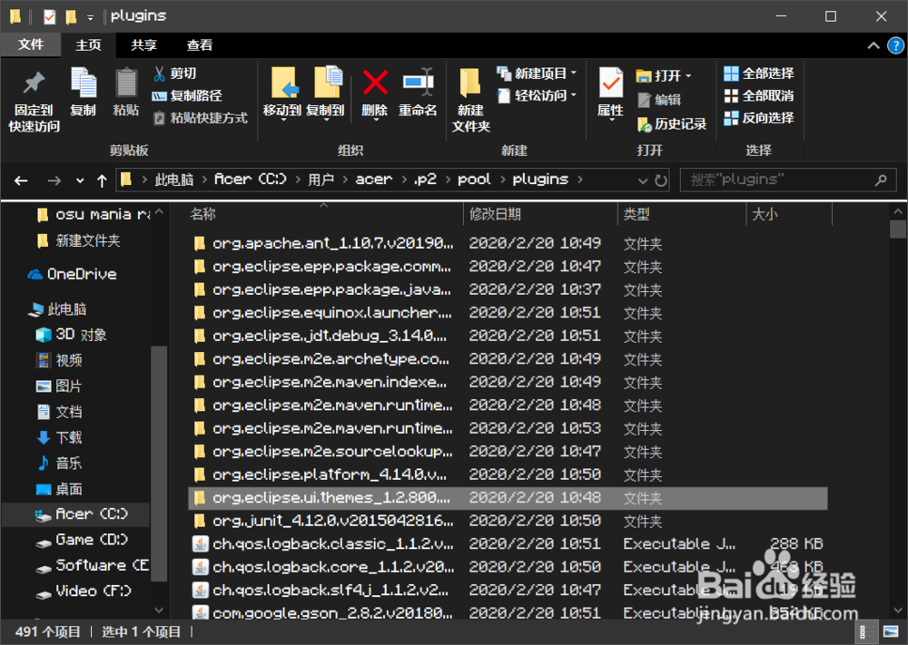Go up one folder level
The image size is (908, 645).
point(102,181)
